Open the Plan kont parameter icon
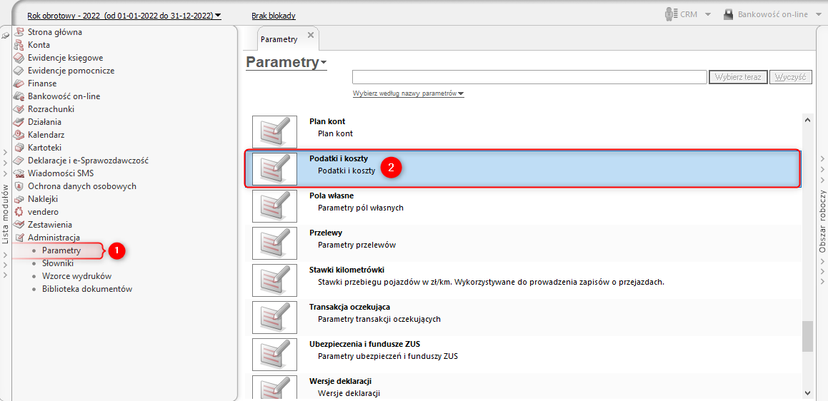This screenshot has width=828, height=401. [274, 131]
